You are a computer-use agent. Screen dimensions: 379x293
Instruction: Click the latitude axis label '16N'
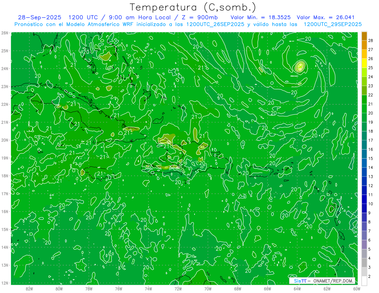pos(5,211)
